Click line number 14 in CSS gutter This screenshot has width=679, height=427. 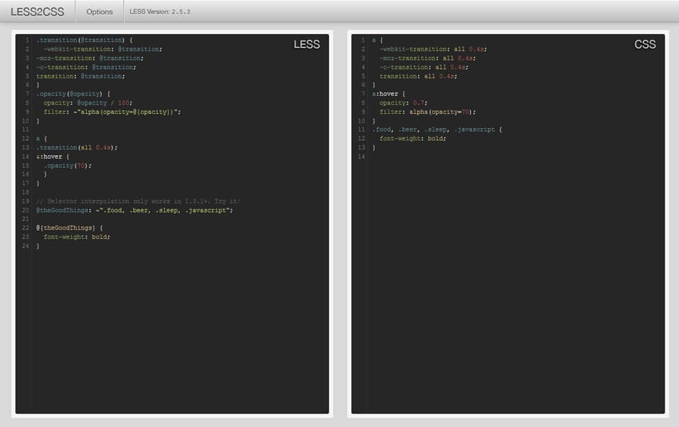coord(361,157)
